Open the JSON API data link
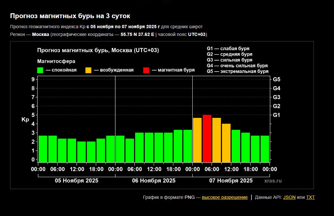The width and height of the screenshot is (334, 216). pyautogui.click(x=289, y=197)
